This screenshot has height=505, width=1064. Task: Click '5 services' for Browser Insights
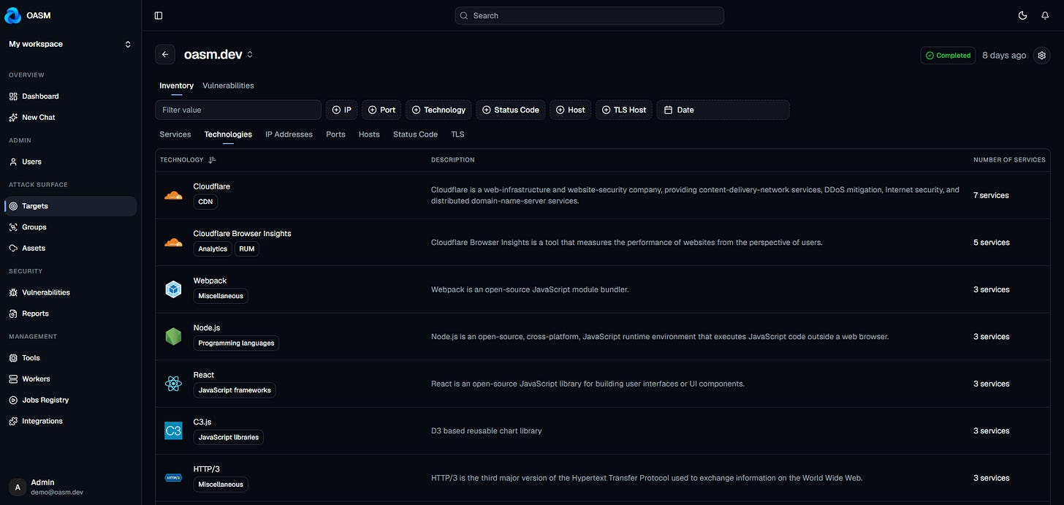992,243
